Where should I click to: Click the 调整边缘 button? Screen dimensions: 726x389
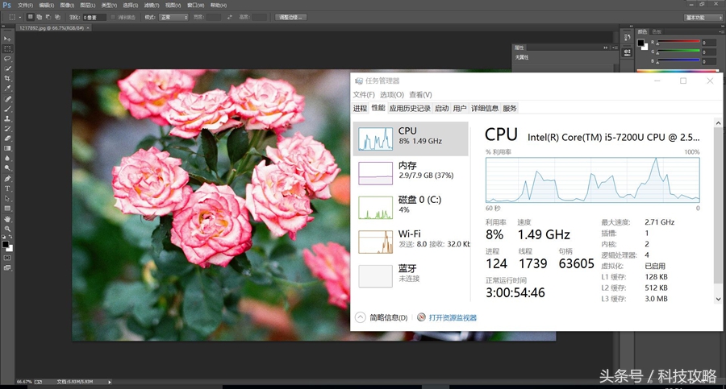[290, 17]
